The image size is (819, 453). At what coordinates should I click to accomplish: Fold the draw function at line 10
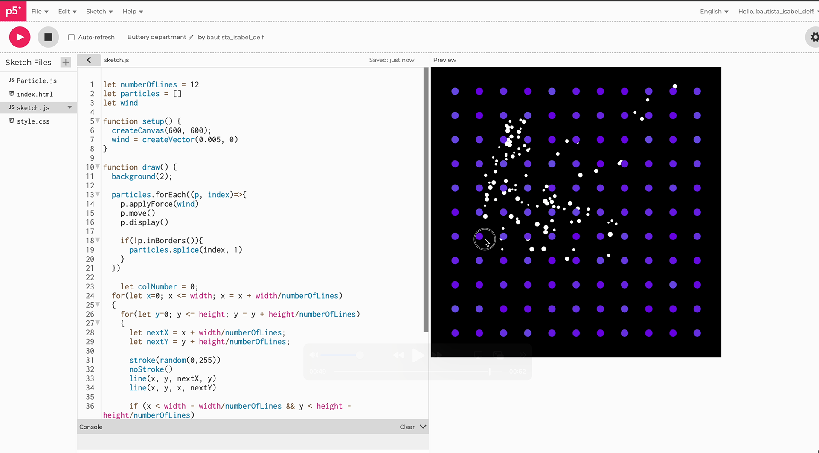coord(98,167)
